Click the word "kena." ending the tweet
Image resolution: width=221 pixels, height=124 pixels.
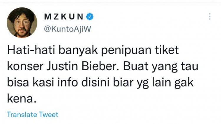pos(22,98)
